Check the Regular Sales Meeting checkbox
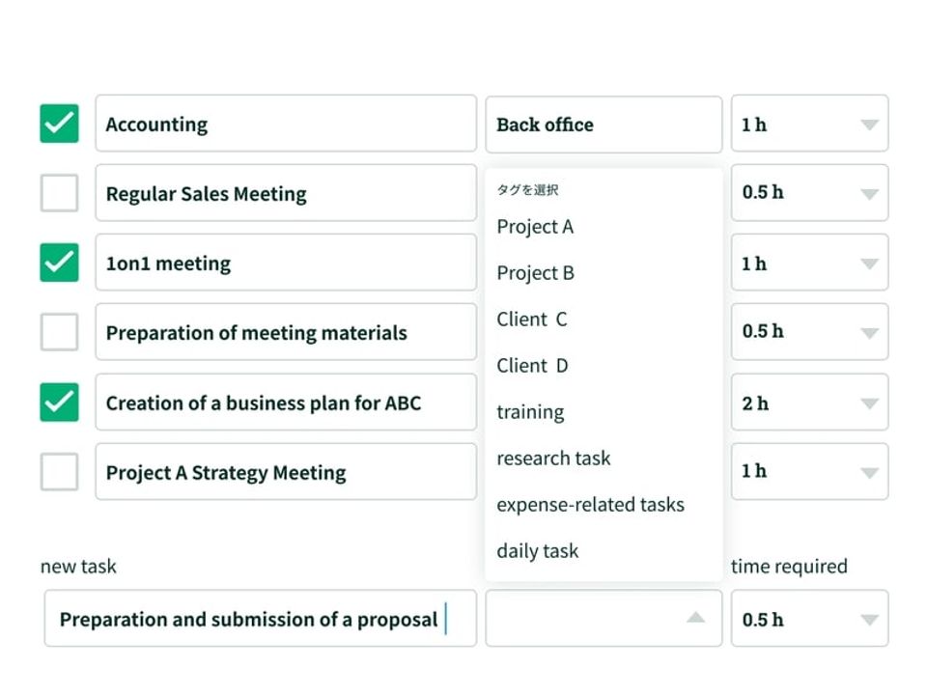The image size is (927, 695). [x=59, y=193]
